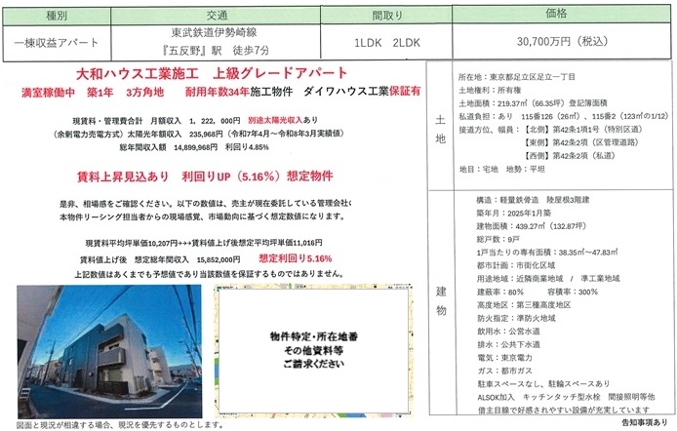Viewport: 677px width, 431px height.
Task: Click the 総年間収入額 14,899,968円 line
Action: point(194,147)
